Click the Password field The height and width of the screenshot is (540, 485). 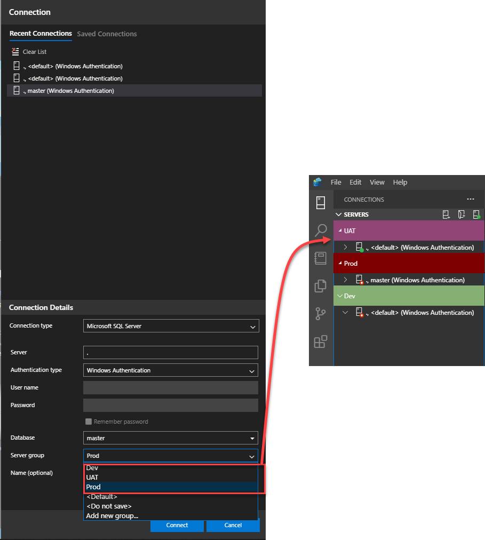tap(171, 405)
